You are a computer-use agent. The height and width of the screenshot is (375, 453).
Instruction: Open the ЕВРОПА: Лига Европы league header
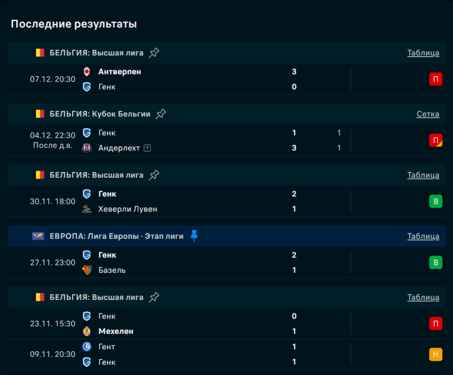(116, 236)
